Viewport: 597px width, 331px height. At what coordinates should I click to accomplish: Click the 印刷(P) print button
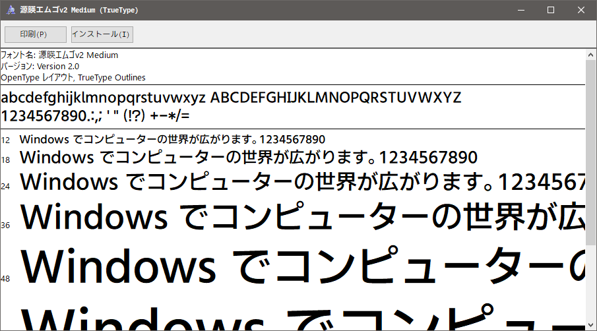[x=36, y=34]
